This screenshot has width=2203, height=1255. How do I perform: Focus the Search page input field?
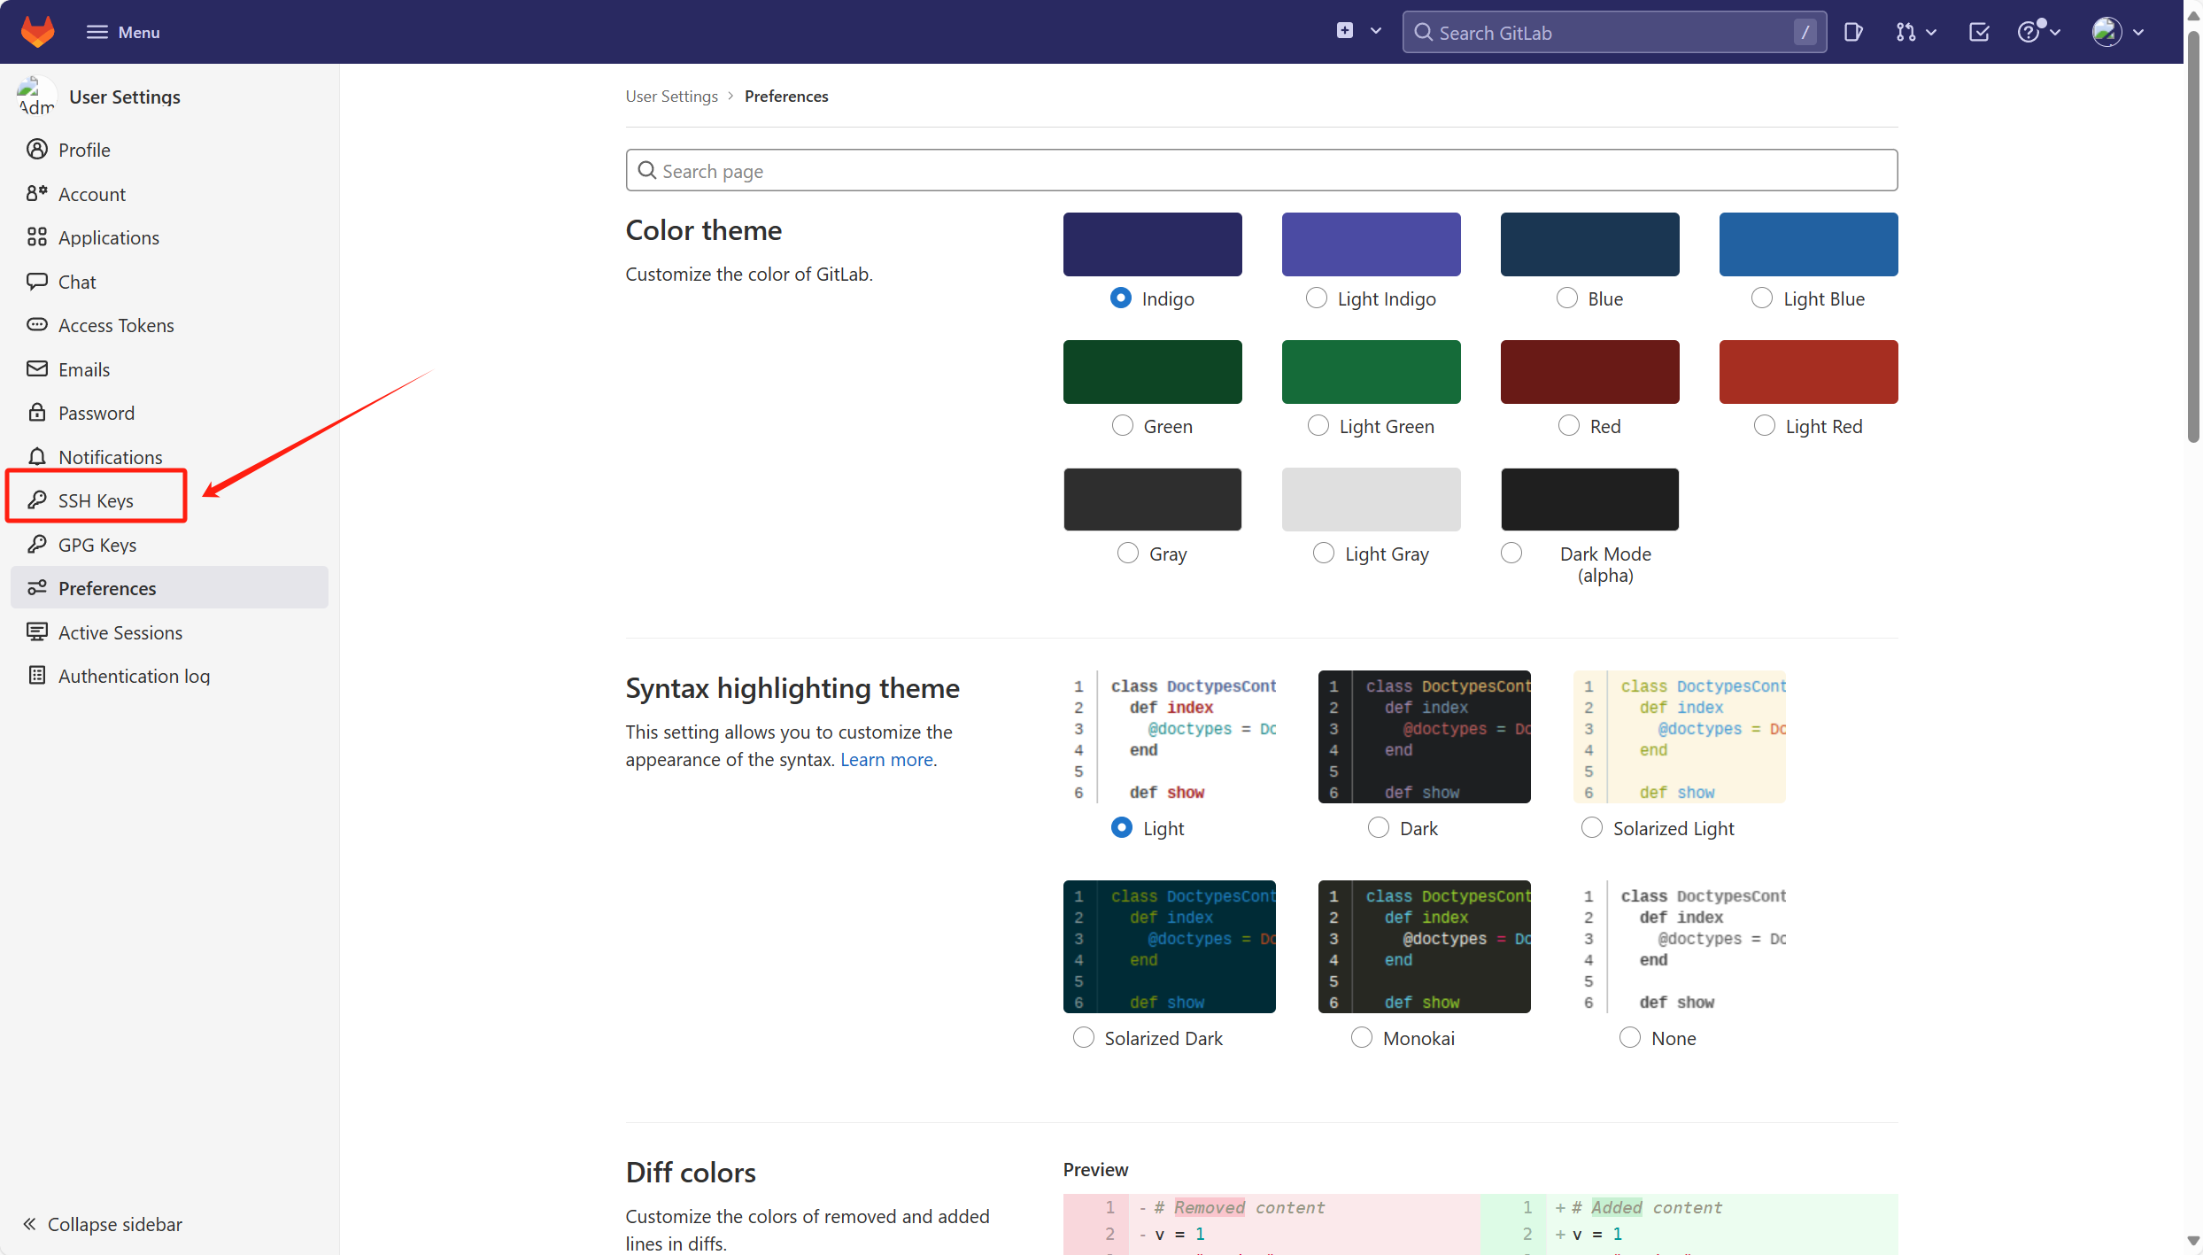pos(1261,171)
